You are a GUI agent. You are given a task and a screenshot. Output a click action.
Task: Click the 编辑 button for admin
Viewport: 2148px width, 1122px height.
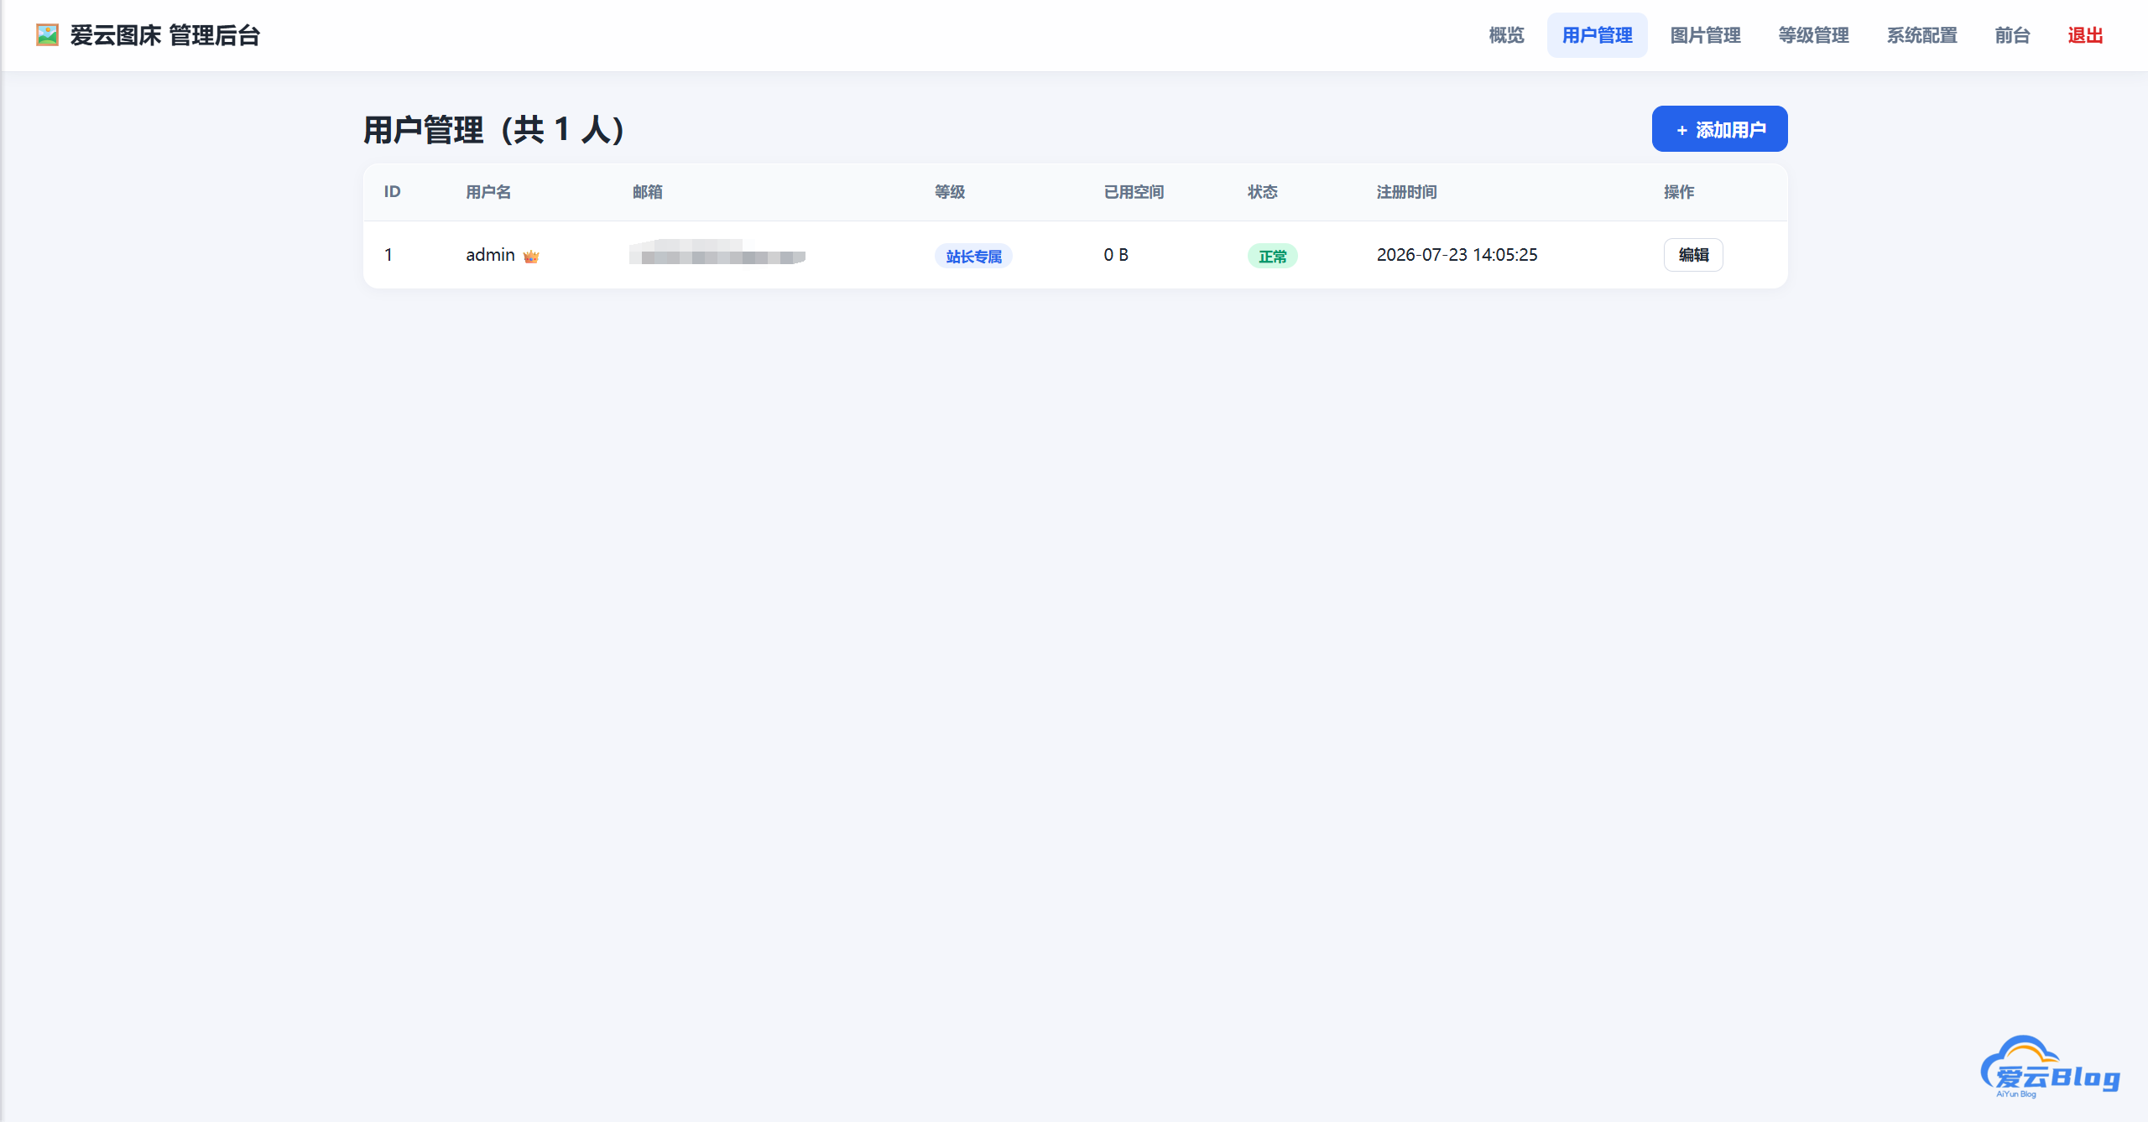coord(1693,255)
